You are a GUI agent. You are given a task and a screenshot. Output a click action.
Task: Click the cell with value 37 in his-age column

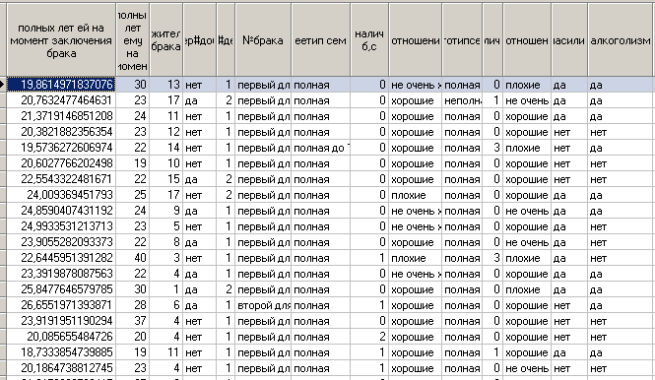pos(132,321)
